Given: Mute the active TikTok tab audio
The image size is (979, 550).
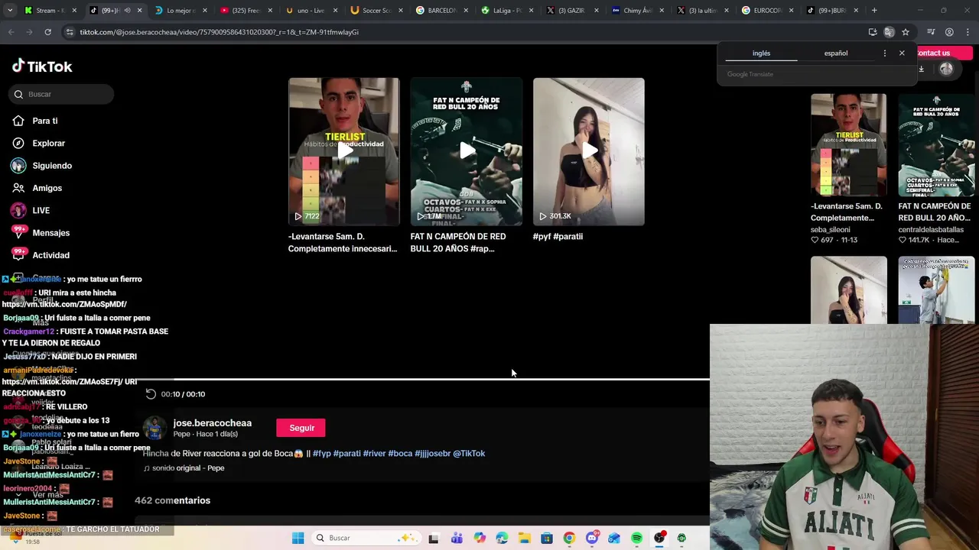Looking at the screenshot, I should coord(127,11).
